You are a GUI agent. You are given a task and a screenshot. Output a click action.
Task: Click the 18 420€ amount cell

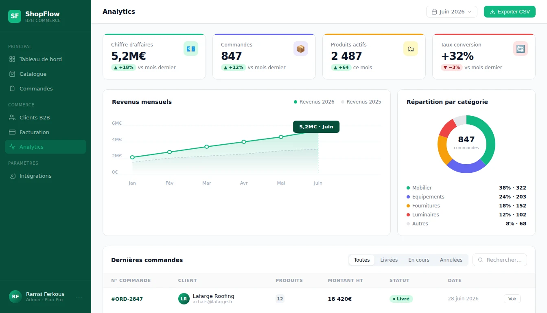point(340,299)
